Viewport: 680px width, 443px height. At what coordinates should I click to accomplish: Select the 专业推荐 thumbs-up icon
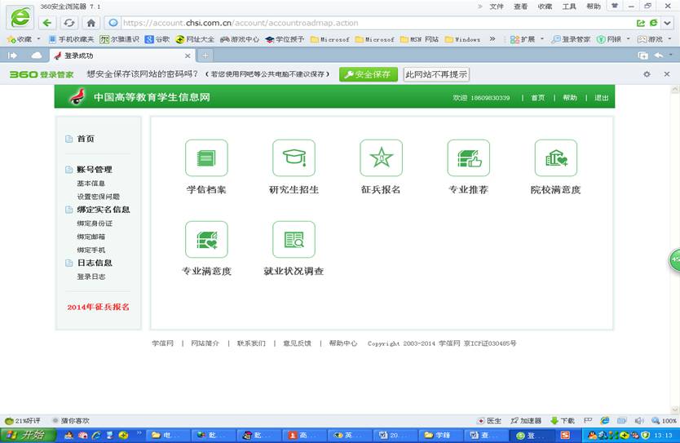pyautogui.click(x=468, y=158)
